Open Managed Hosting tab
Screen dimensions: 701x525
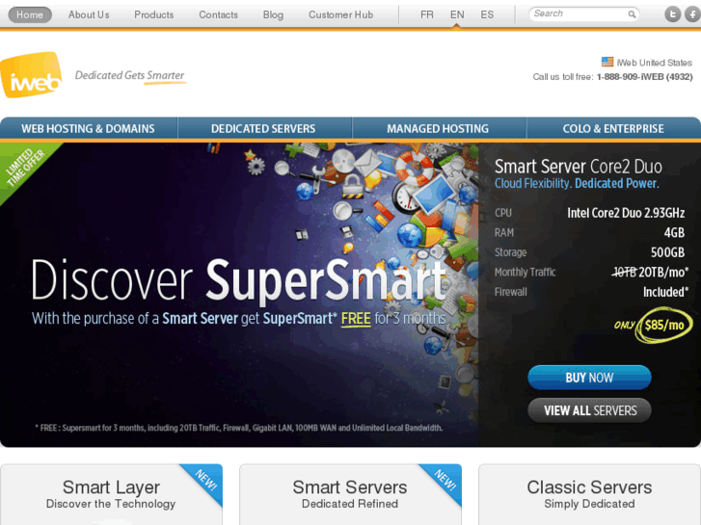click(x=438, y=129)
